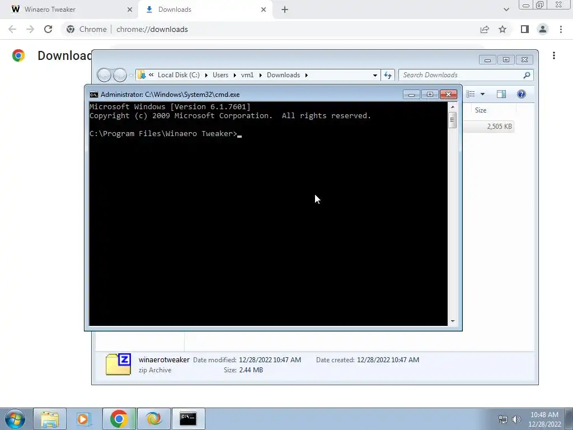The image size is (573, 430).
Task: Open Explorer view options dropdown arrow
Action: click(x=482, y=94)
